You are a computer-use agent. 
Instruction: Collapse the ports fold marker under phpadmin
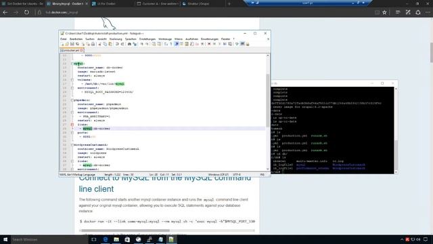(x=72, y=133)
